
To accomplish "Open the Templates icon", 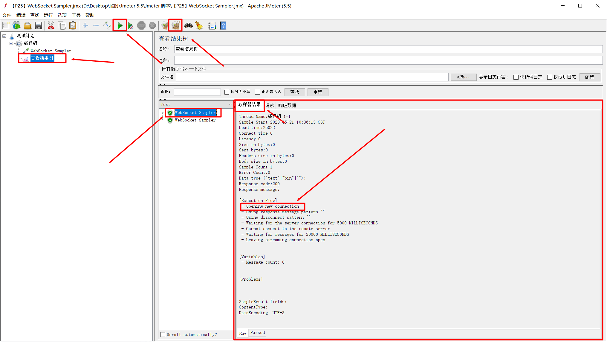I will pyautogui.click(x=16, y=26).
